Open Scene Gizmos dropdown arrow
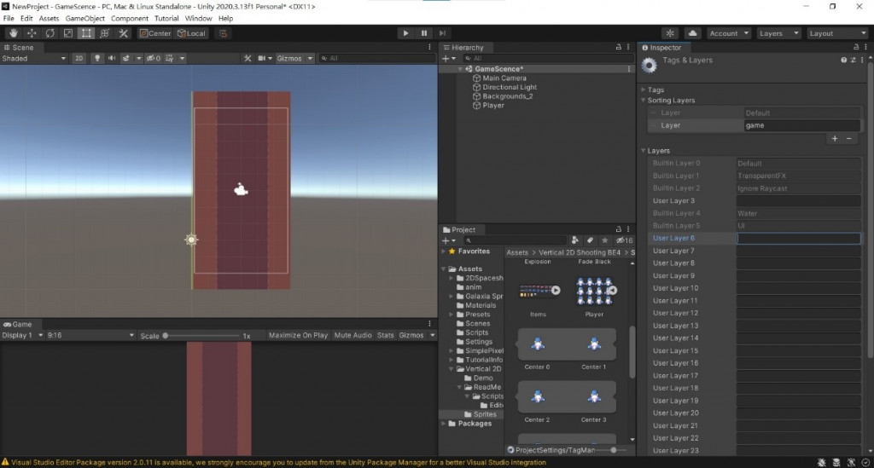 310,58
